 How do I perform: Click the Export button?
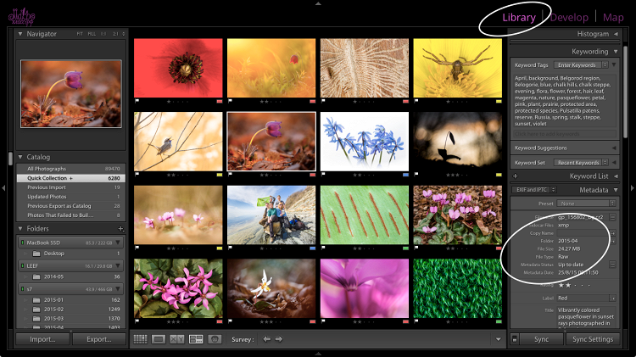pyautogui.click(x=99, y=339)
